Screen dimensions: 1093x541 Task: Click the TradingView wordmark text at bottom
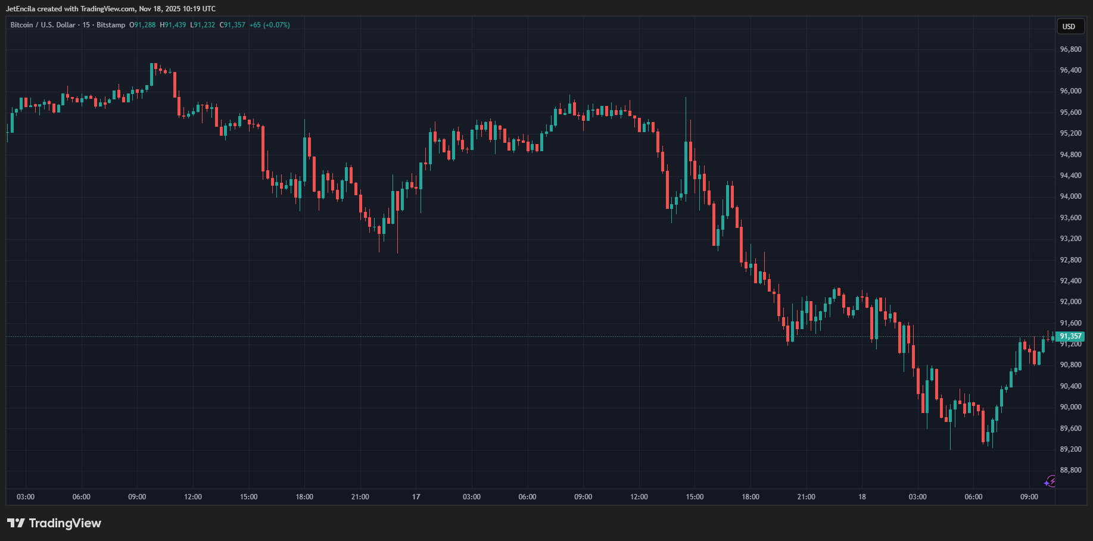(65, 523)
